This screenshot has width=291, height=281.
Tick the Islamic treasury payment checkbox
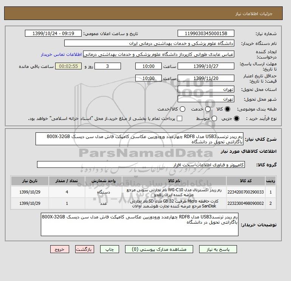point(180,118)
